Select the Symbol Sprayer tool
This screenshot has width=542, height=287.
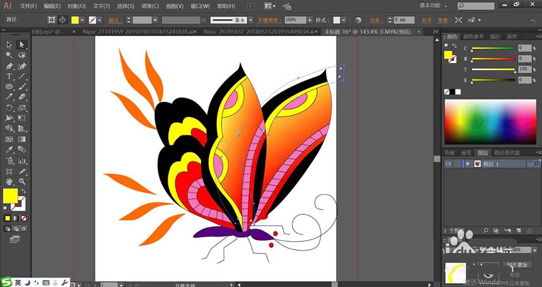(9, 160)
